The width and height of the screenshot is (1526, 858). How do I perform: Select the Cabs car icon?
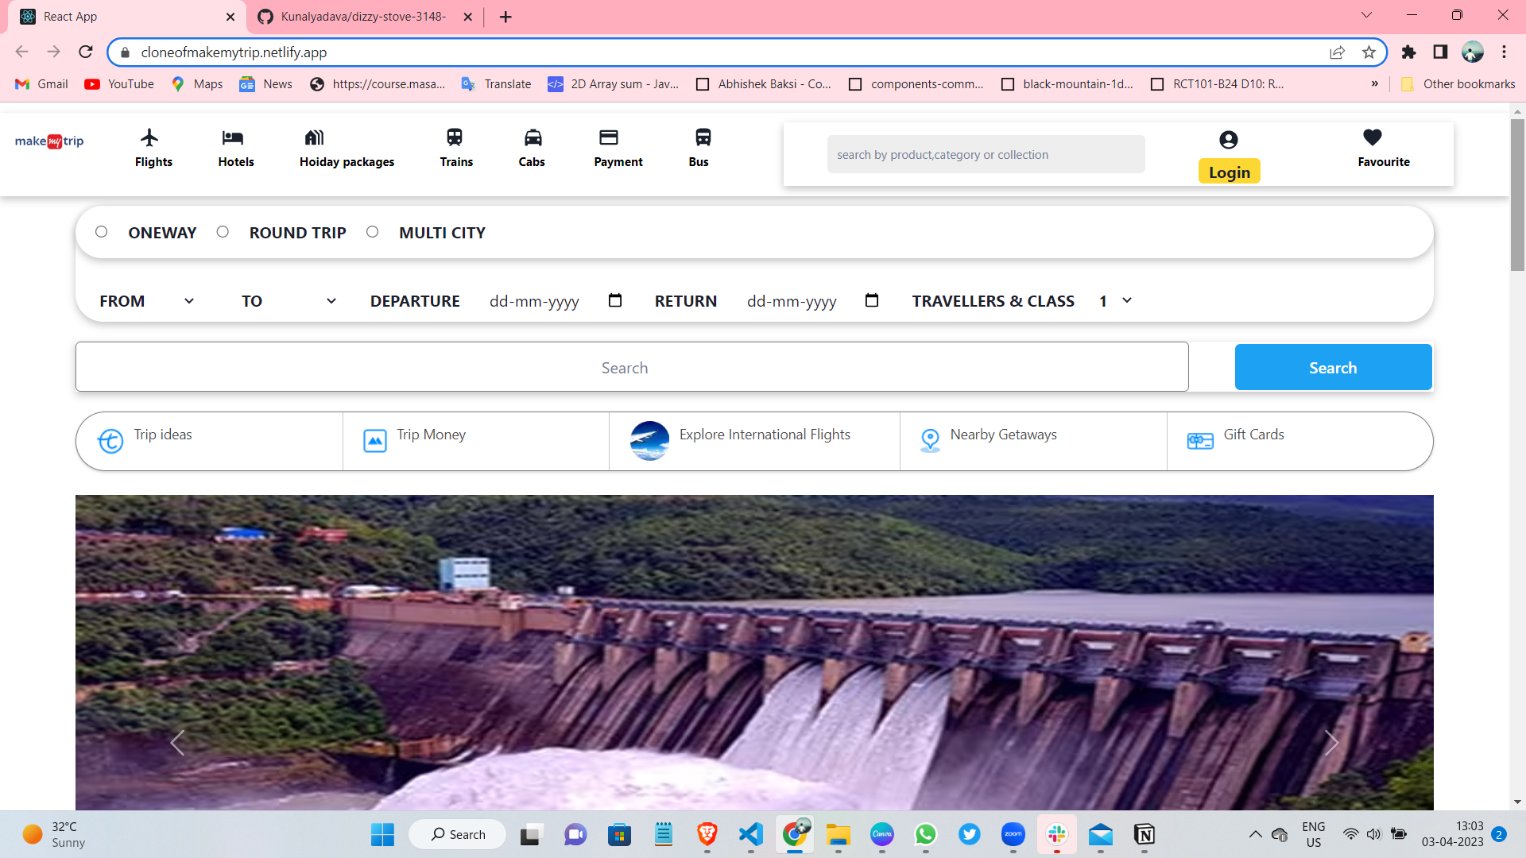click(533, 138)
